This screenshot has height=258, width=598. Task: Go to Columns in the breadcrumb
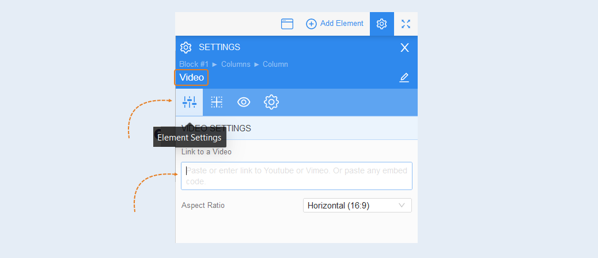tap(236, 64)
